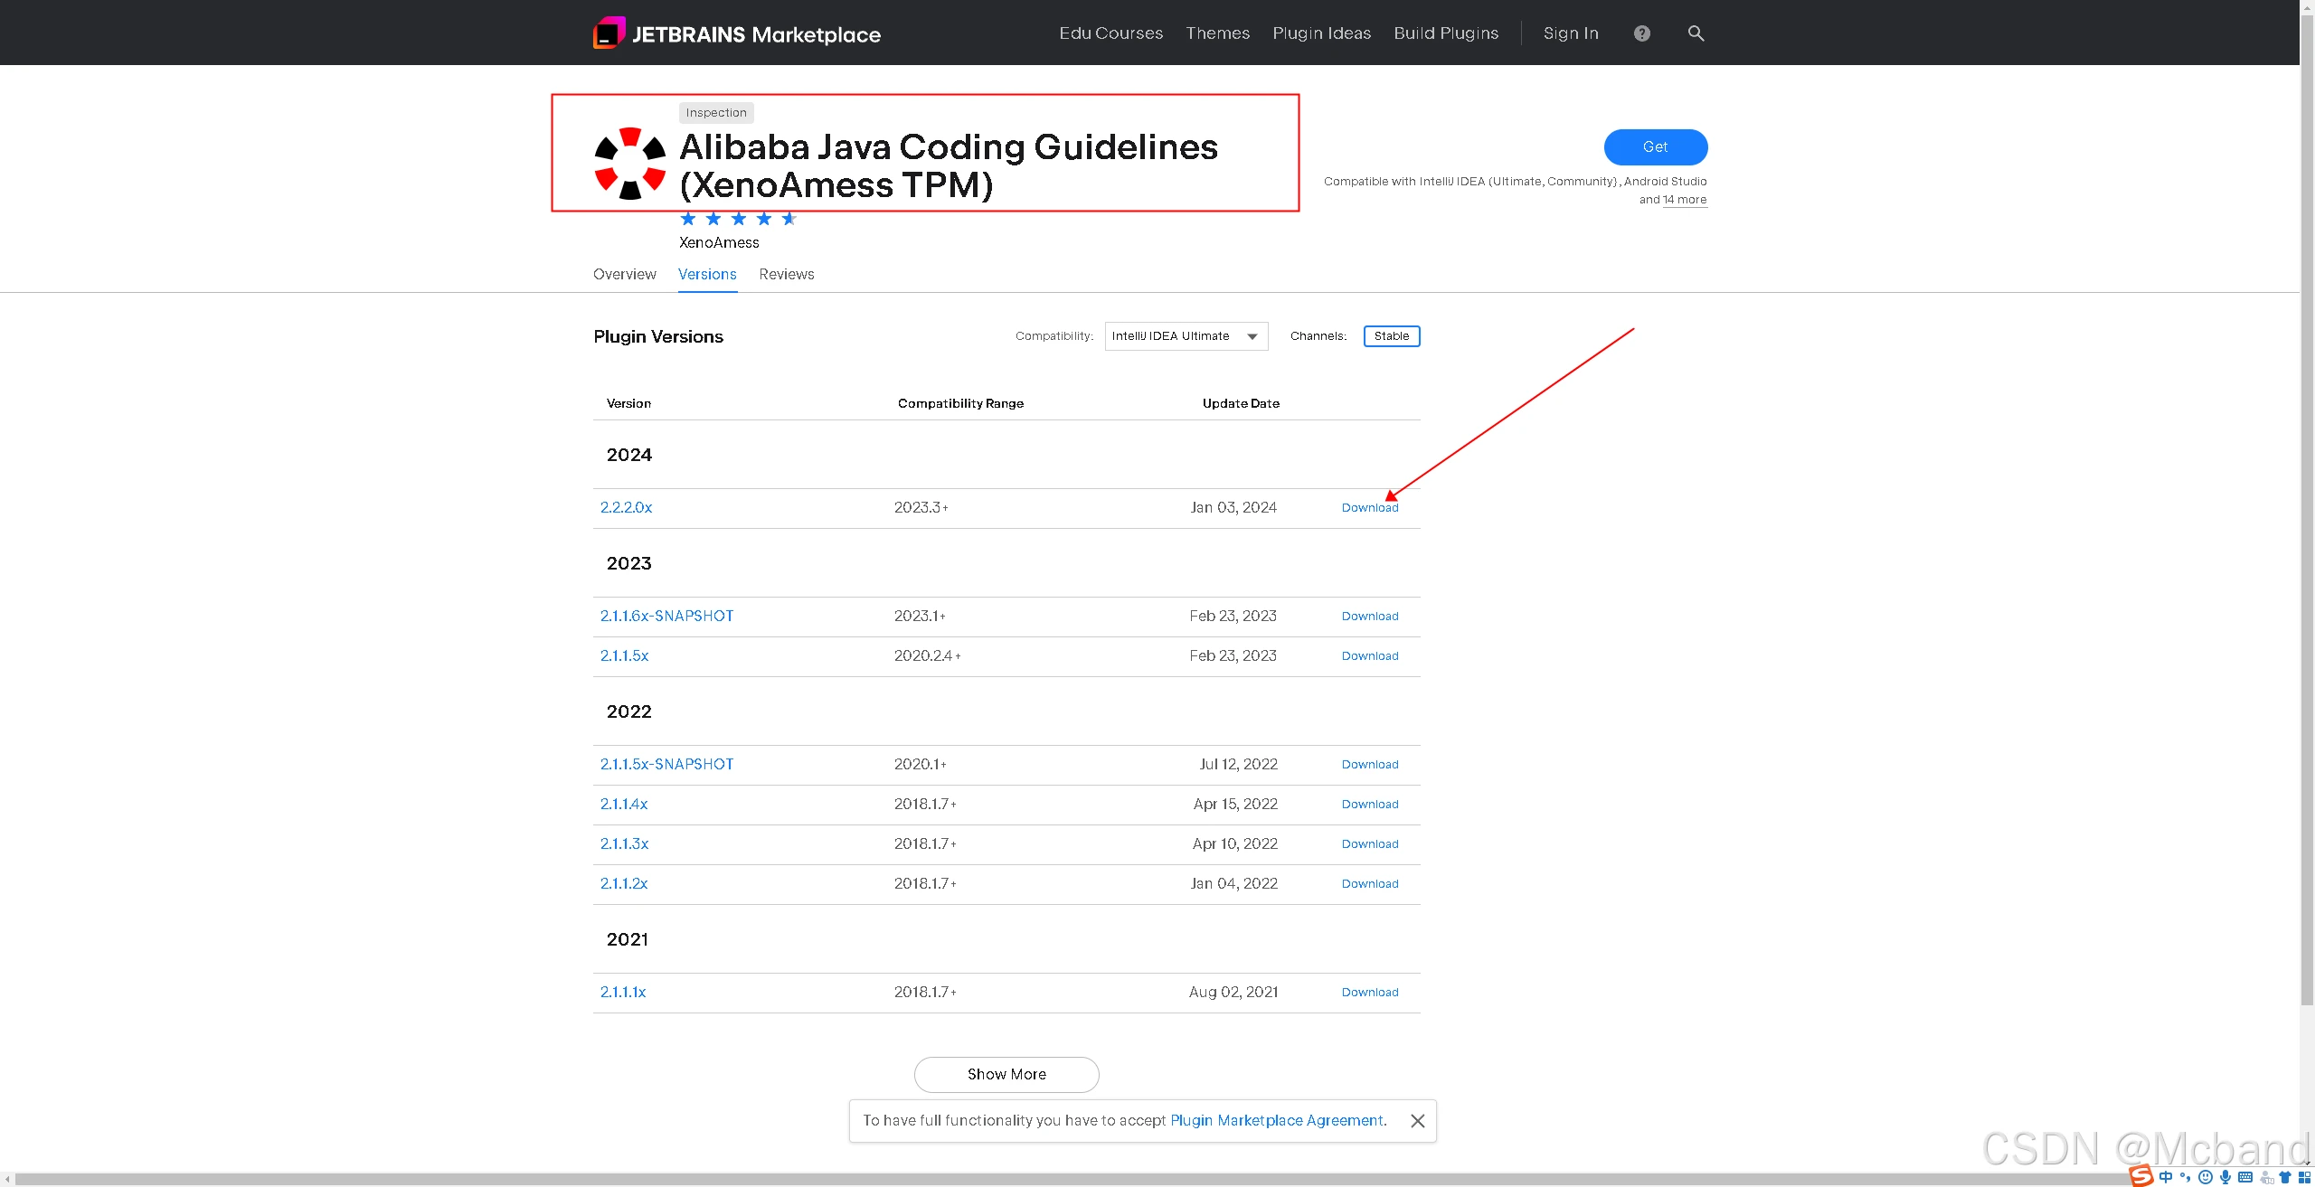Click the blue Get button
The image size is (2315, 1187).
pyautogui.click(x=1655, y=147)
